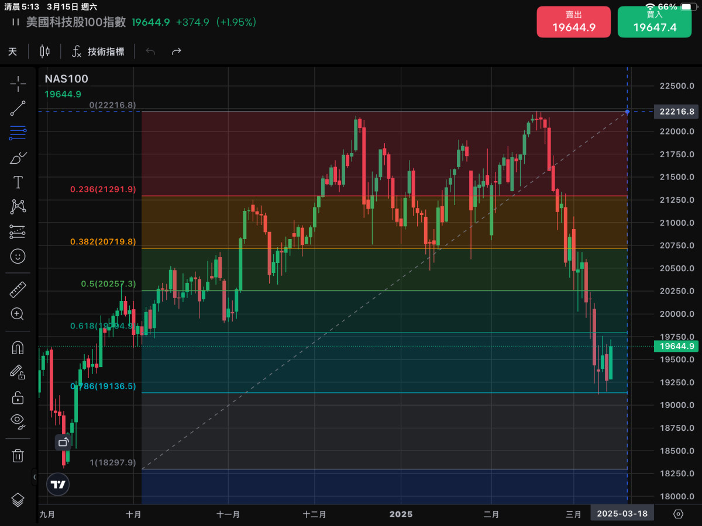
Task: Check the battery indicator in status bar
Action: click(x=689, y=6)
